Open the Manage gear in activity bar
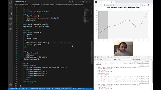 11,85
